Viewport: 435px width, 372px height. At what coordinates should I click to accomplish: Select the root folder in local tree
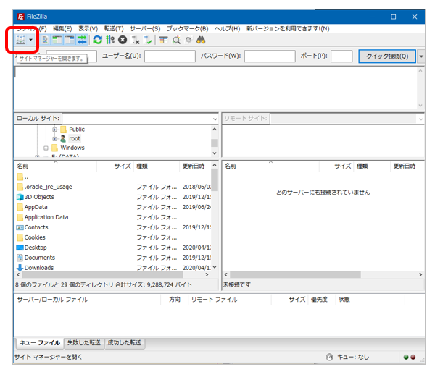coord(75,138)
